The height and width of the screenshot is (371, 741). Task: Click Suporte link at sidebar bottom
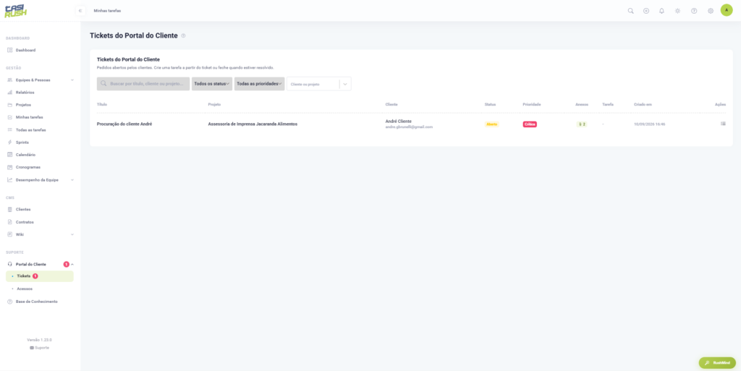(39, 348)
